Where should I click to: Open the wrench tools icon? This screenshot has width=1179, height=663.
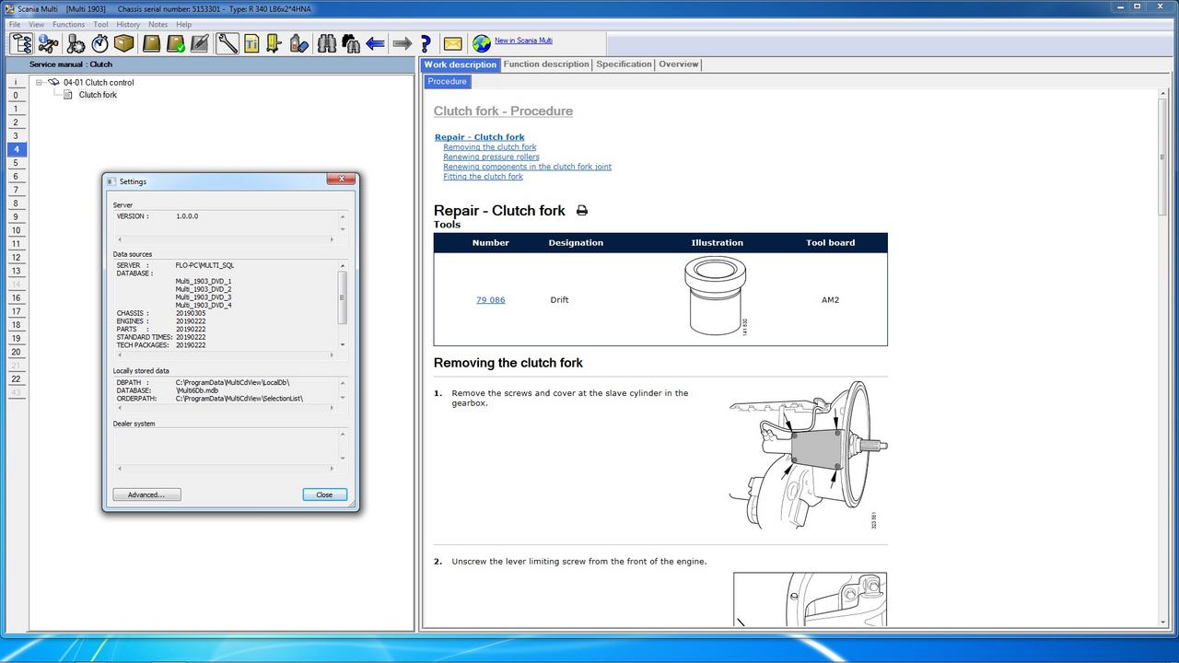pos(228,42)
